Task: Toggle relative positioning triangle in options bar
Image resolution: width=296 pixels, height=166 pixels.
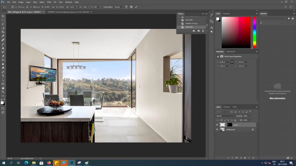Action: pos(27,7)
